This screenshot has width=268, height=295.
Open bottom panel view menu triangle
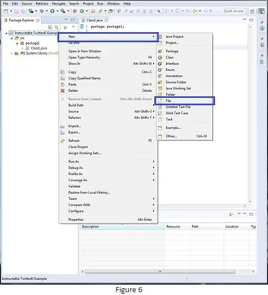pos(239,214)
